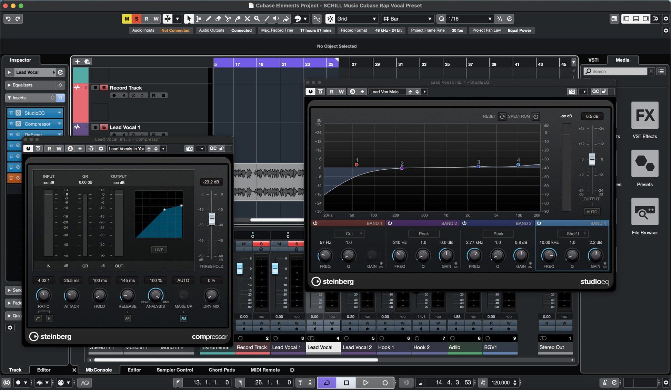This screenshot has height=390, width=671.
Task: Click the AUTO output button in StudioEQ
Action: (592, 212)
